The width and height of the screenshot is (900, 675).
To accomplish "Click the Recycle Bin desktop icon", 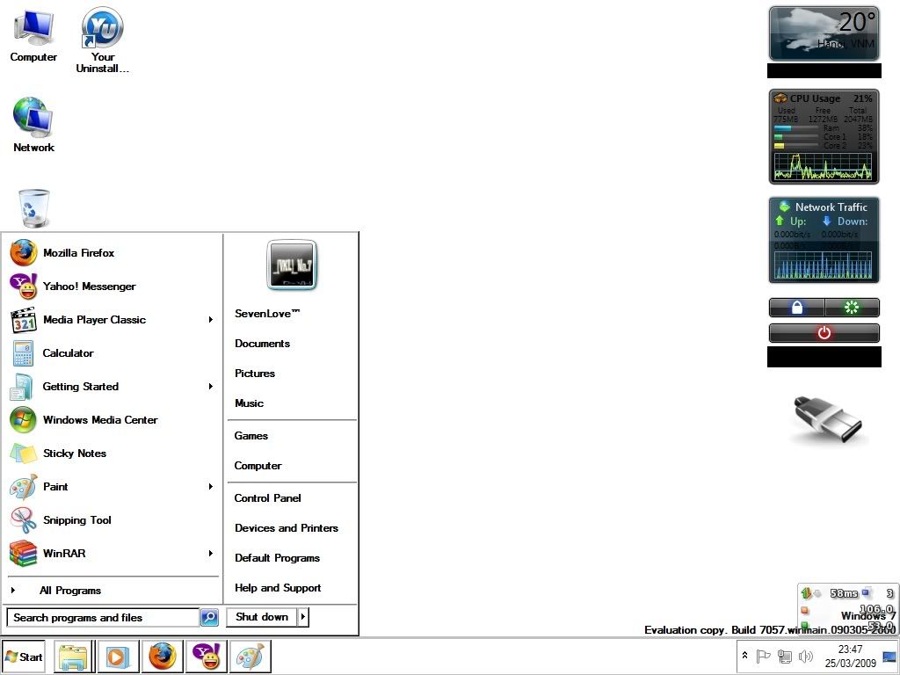I will pyautogui.click(x=33, y=209).
